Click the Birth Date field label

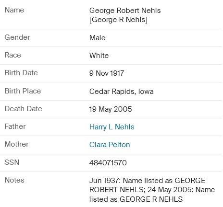coord(21,73)
